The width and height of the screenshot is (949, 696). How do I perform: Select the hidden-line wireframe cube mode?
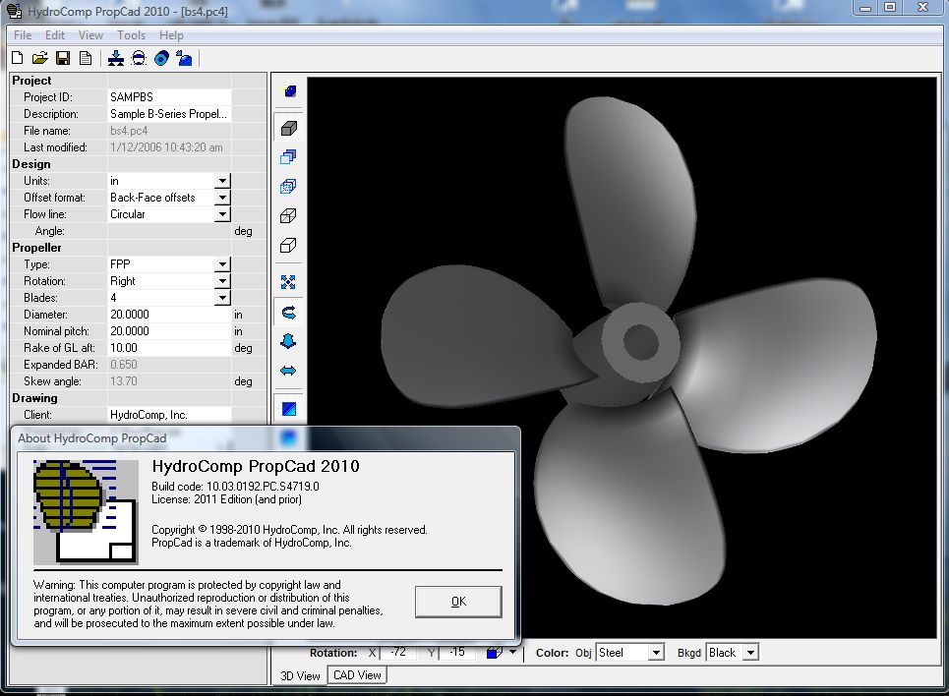(x=288, y=216)
